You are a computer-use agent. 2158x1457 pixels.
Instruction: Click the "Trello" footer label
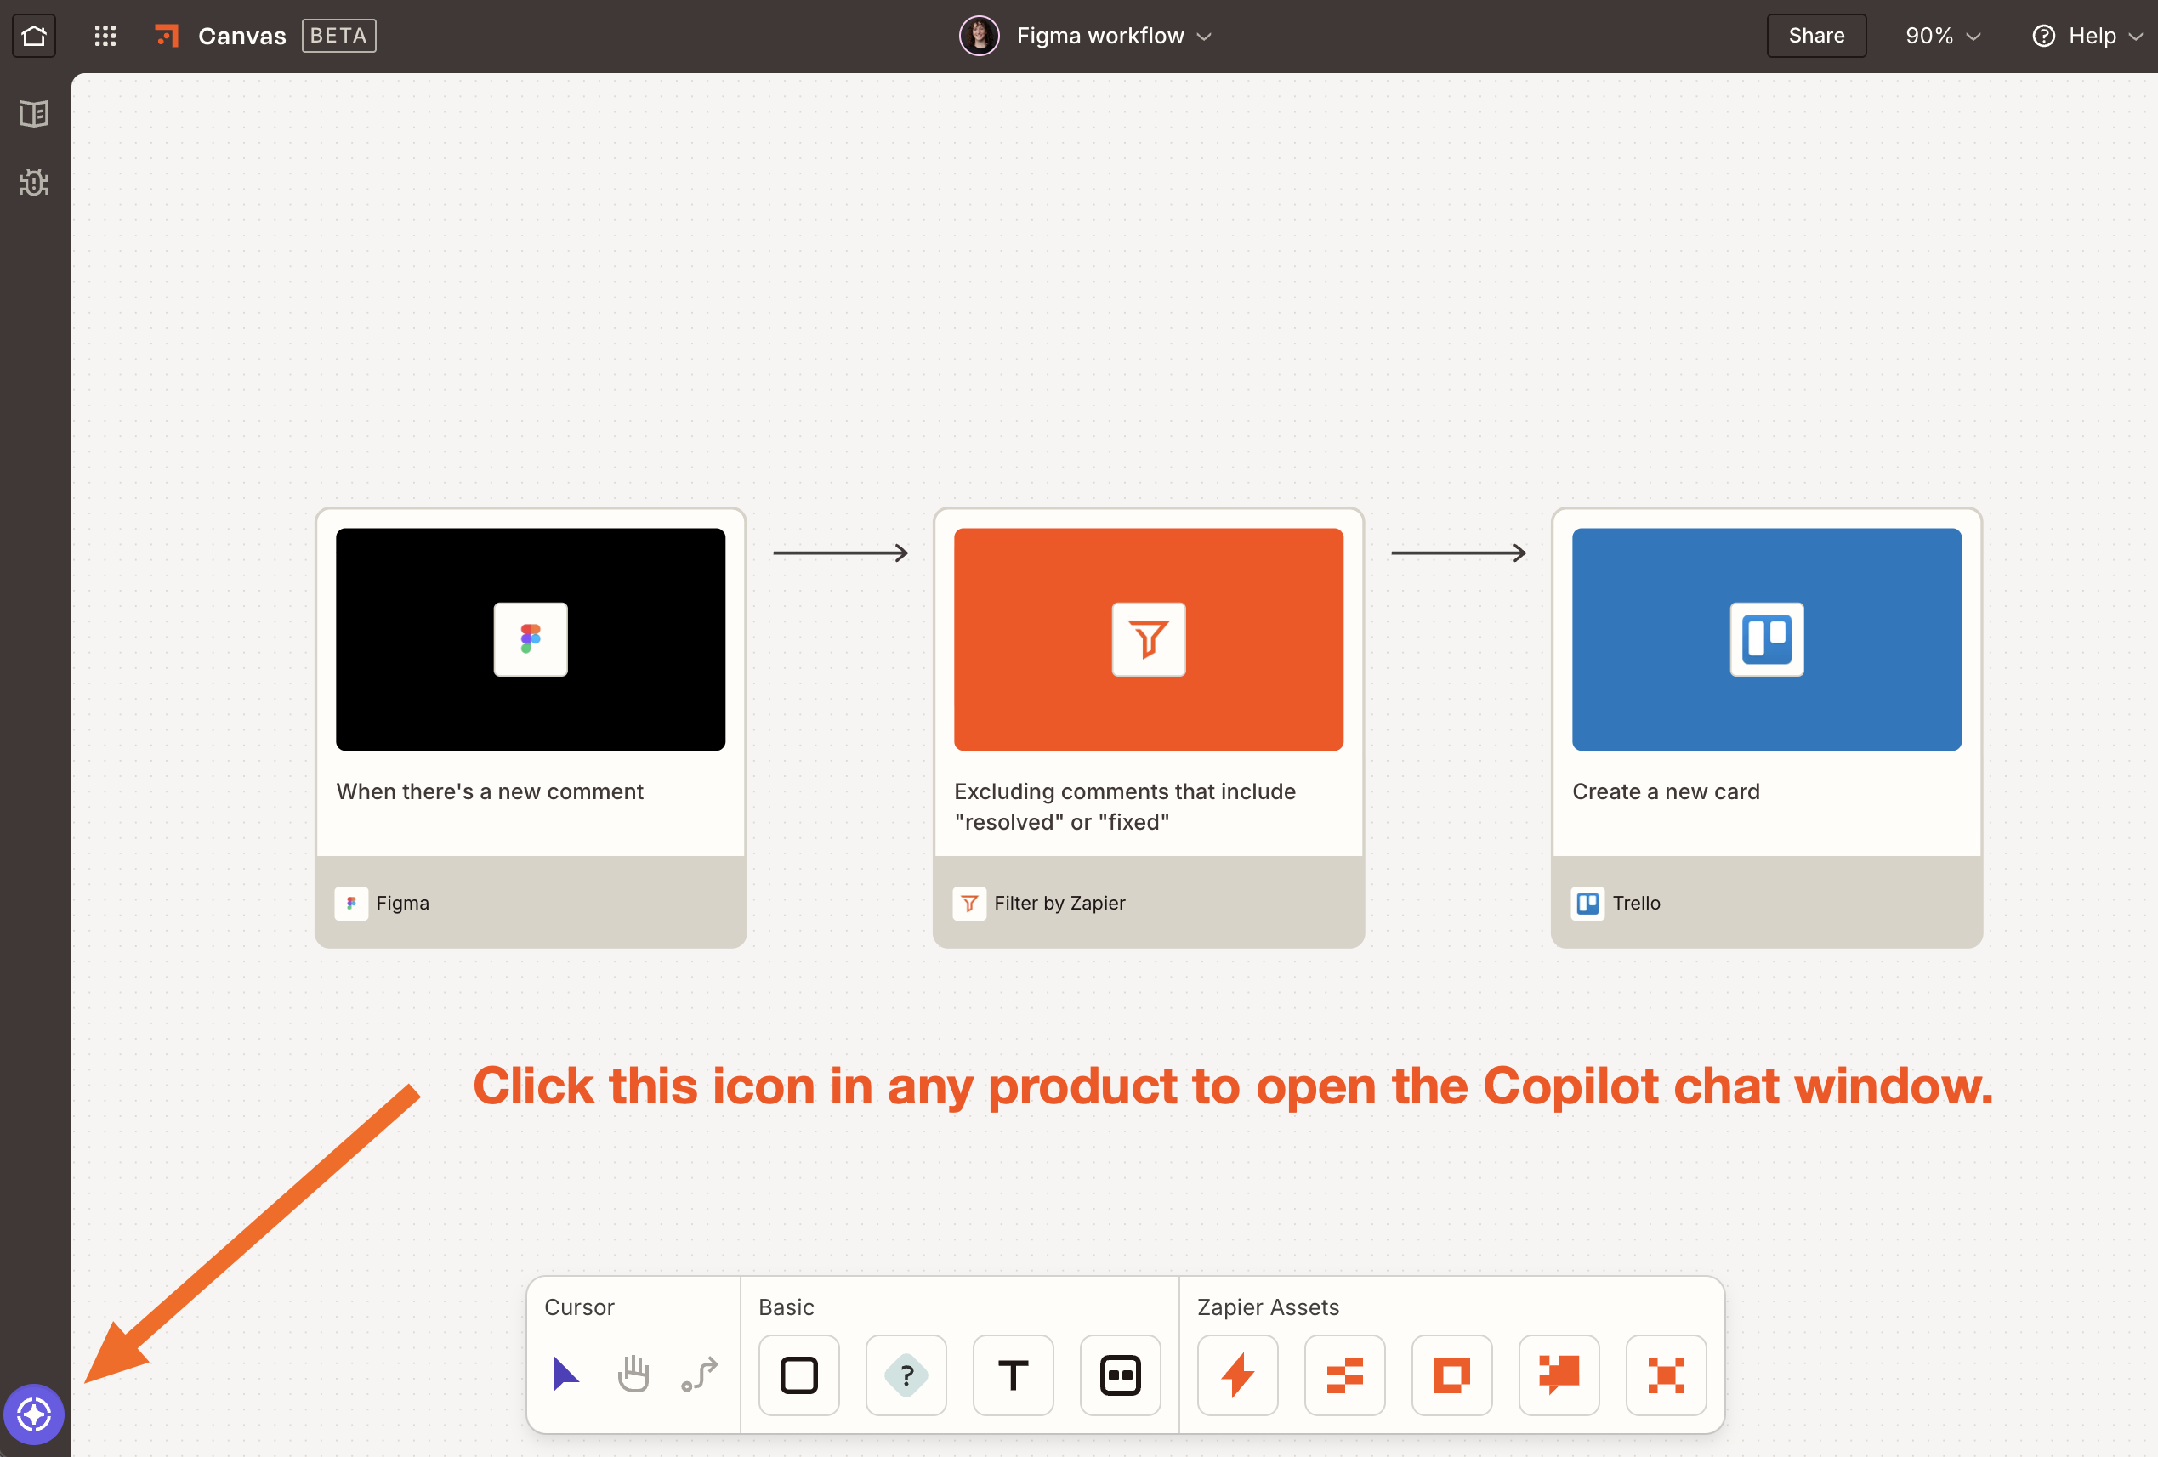[1636, 904]
